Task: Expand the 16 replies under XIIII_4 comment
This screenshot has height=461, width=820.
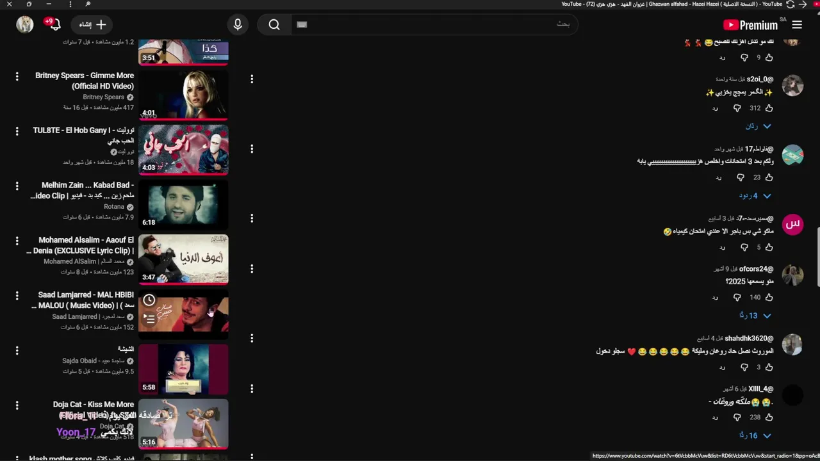Action: (x=754, y=435)
